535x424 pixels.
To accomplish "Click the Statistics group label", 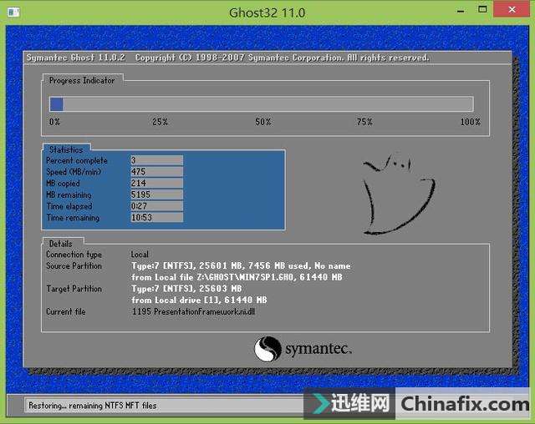I will click(x=66, y=149).
